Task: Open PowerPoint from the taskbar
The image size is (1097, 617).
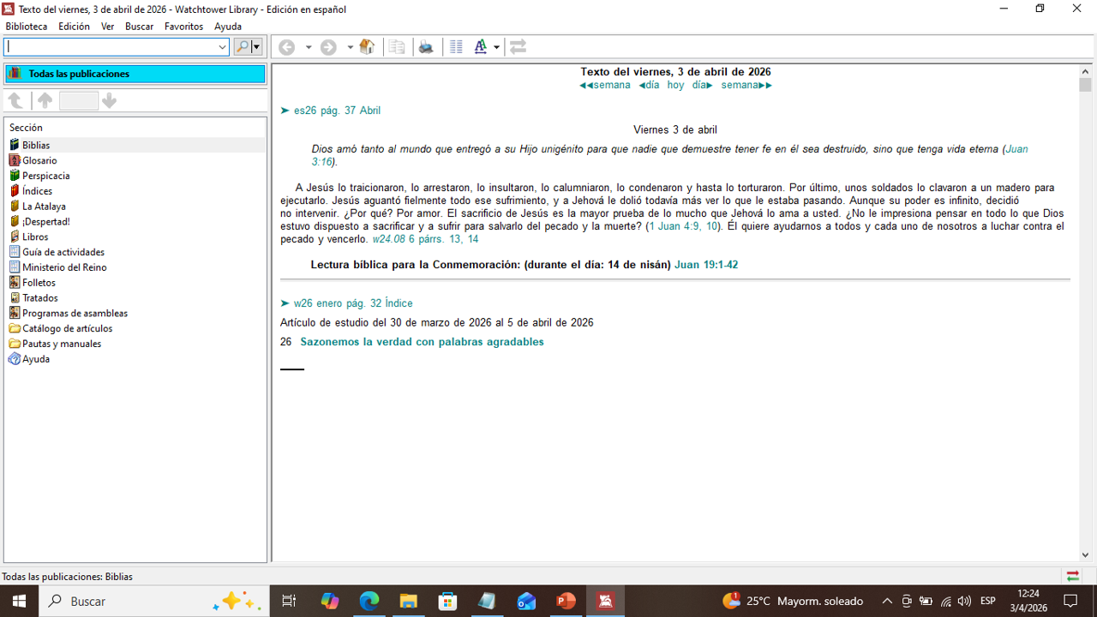Action: tap(566, 602)
